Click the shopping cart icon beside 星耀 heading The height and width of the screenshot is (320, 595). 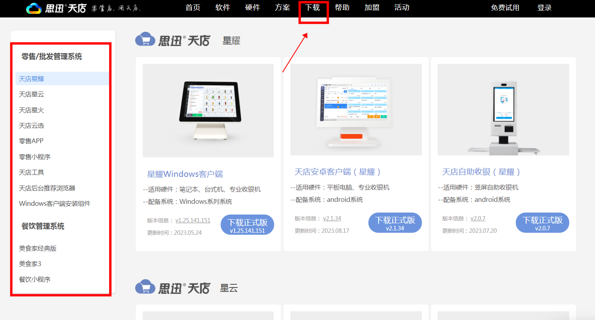coord(145,40)
